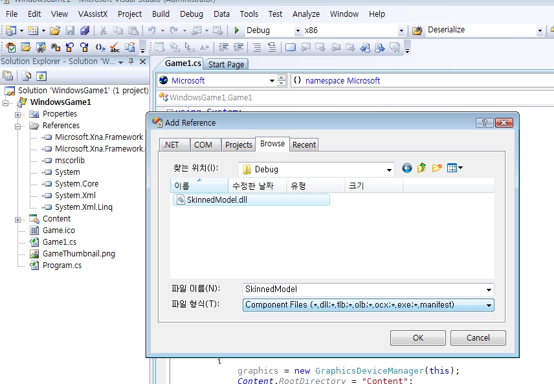Click the Paste clipboard icon
554x384 pixels.
[x=133, y=30]
